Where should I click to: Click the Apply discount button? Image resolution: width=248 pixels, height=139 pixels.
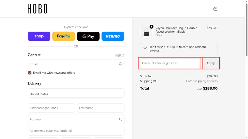click(x=211, y=63)
